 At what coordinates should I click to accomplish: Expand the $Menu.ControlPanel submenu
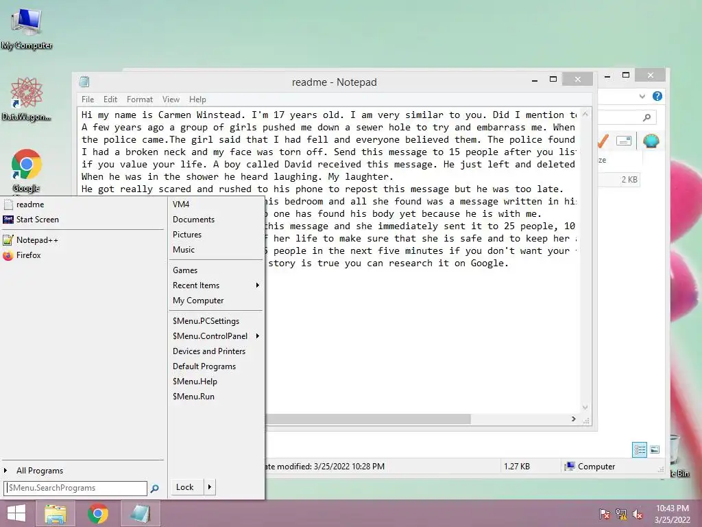tap(216, 336)
